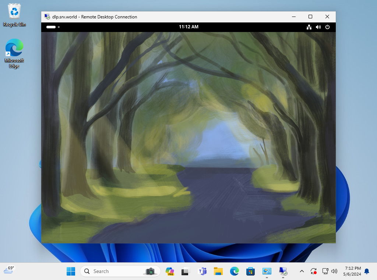Open the 11:12 AM clock calendar menu
This screenshot has height=280, width=377.
(188, 27)
